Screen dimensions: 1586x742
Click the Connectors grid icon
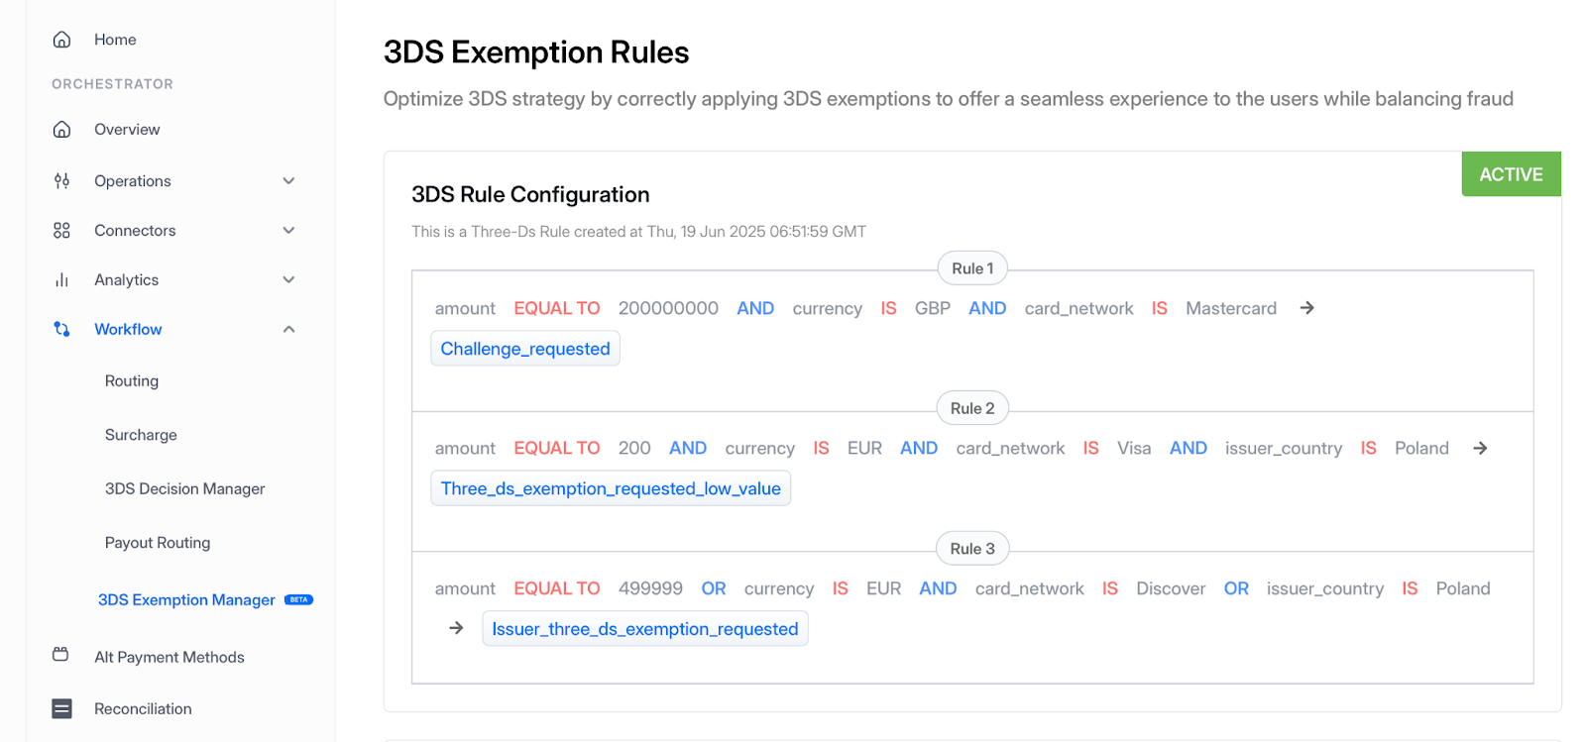point(61,231)
